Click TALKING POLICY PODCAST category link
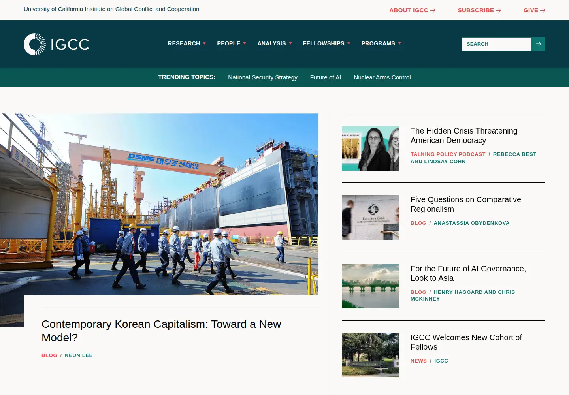 coord(448,154)
